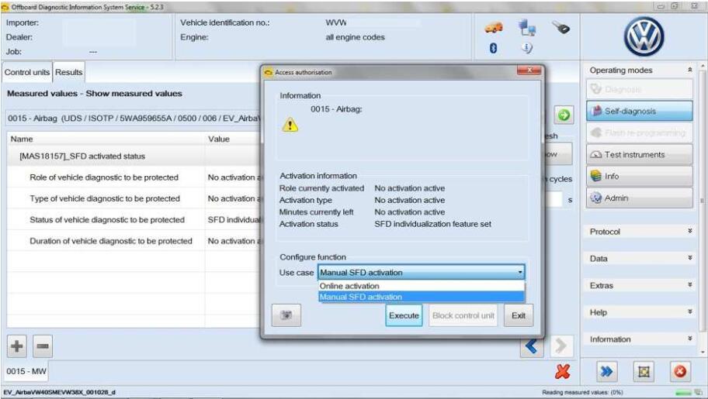
Task: Click the seconds interval input field
Action: coord(554,199)
